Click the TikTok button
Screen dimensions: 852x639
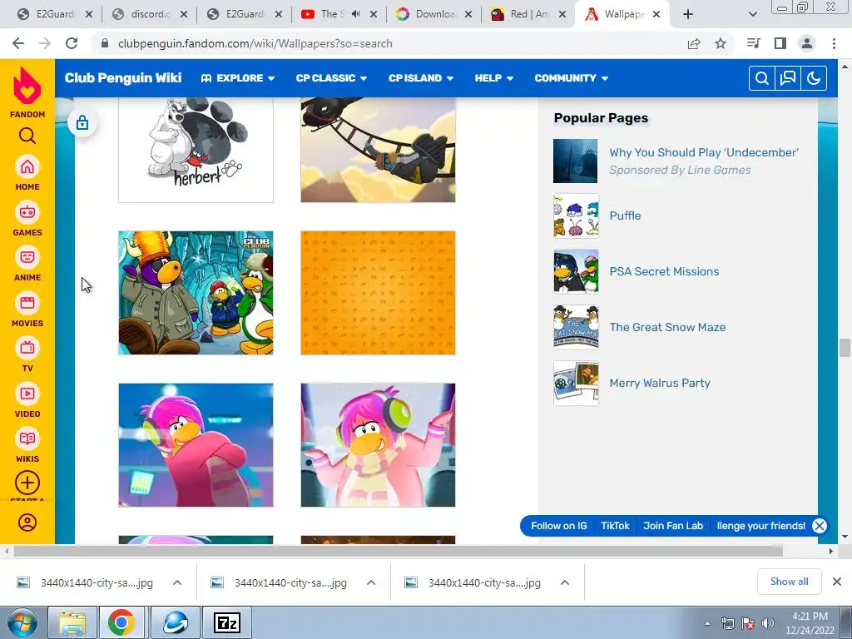pos(615,526)
